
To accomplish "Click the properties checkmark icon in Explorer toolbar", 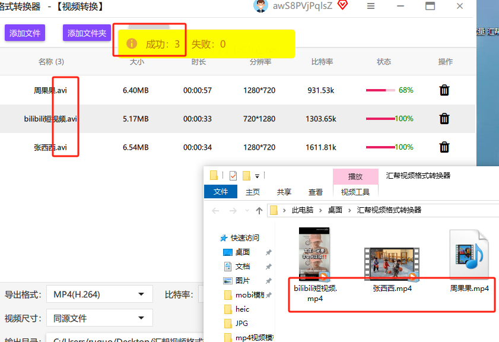I will 233,176.
